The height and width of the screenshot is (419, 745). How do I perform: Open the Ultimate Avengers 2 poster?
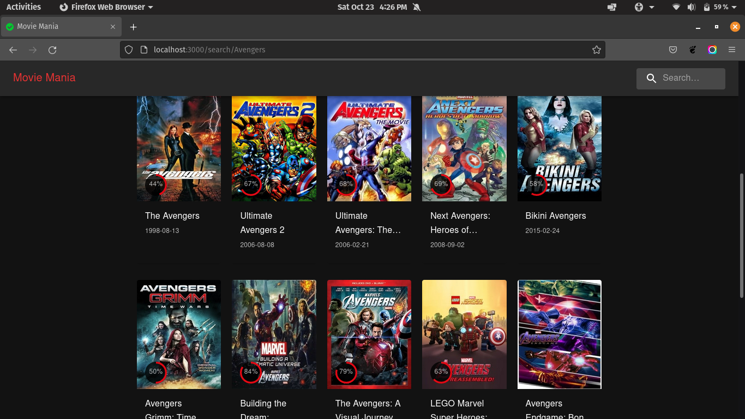point(274,148)
